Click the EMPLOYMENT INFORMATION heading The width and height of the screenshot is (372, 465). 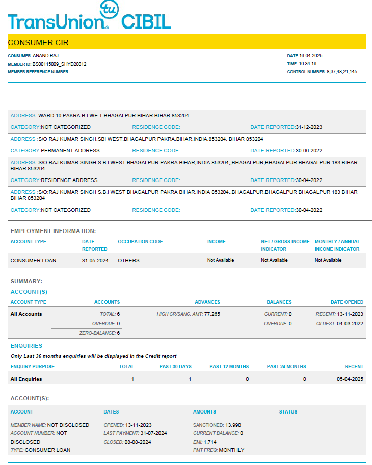(53, 231)
